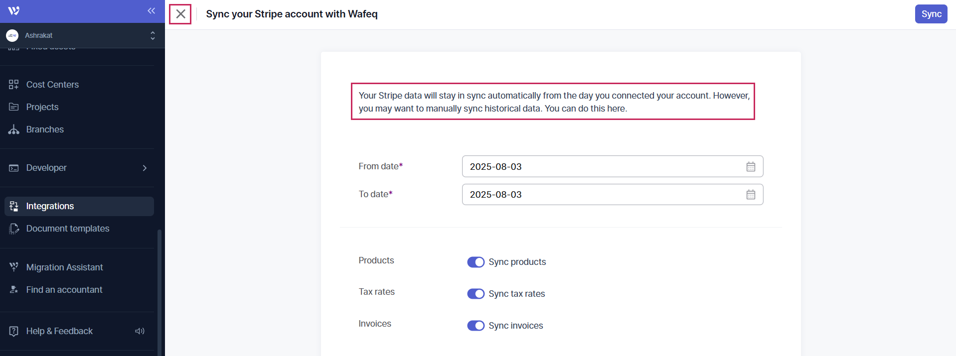Click the Branches icon in sidebar

(x=14, y=129)
